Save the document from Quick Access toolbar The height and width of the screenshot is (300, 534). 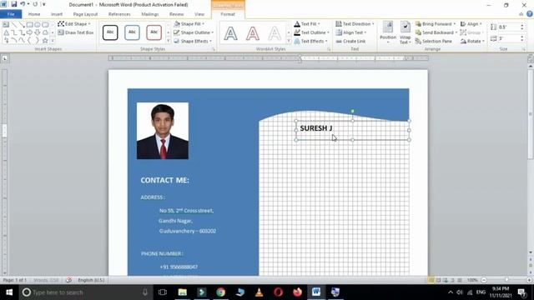click(13, 4)
